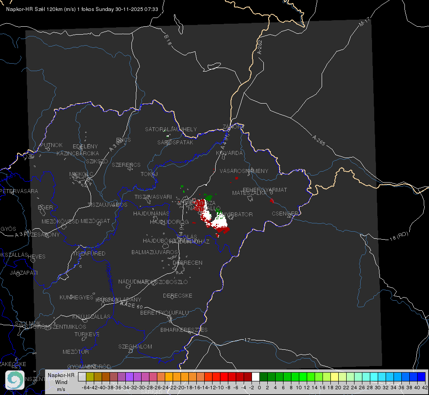Click the PÉTERVÁSÁRA town label
Viewport: 429px width, 395px height.
point(19,191)
